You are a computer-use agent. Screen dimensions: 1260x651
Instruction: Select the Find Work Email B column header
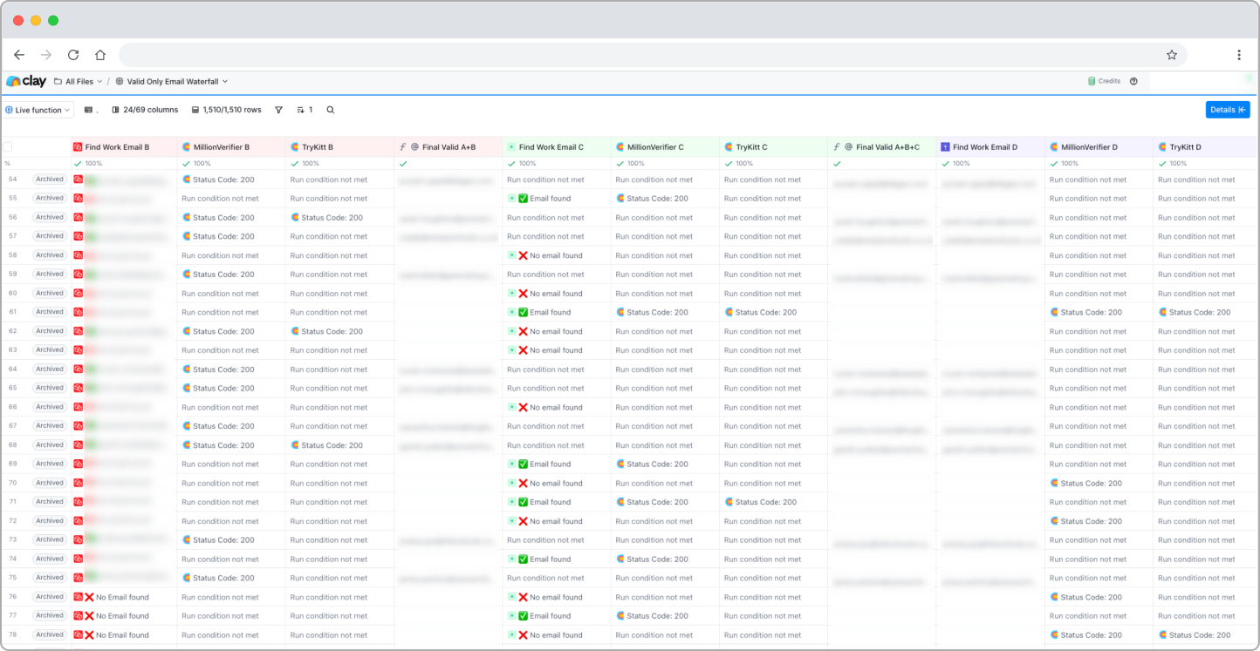(x=124, y=147)
